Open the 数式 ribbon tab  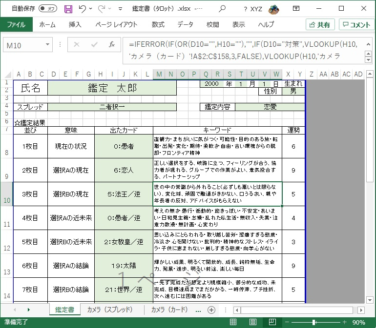point(158,24)
